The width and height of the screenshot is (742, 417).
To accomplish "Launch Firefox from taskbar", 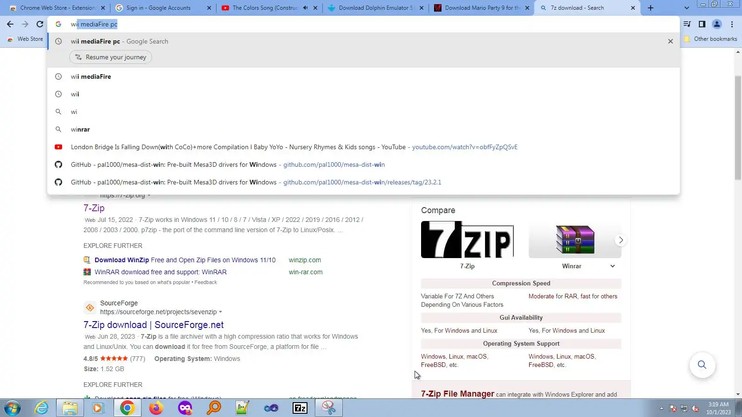I will coord(156,408).
